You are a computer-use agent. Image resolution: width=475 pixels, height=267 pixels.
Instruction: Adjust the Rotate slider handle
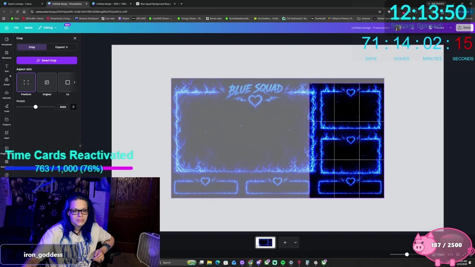tap(36, 107)
